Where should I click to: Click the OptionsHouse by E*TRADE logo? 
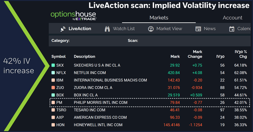click(x=74, y=16)
